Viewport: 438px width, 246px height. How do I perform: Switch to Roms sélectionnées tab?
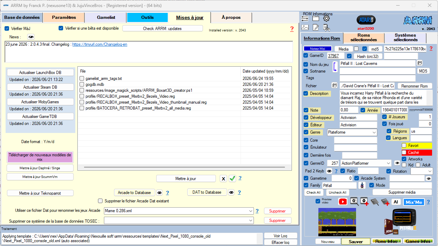click(x=364, y=38)
